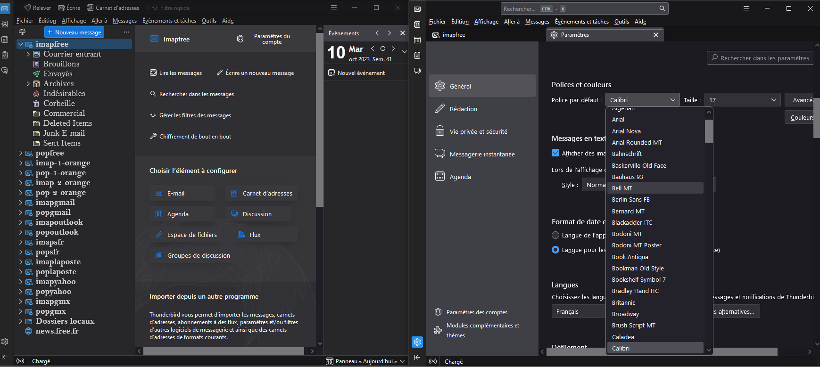Open the settings window hamburger application menu
This screenshot has width=820, height=367.
pyautogui.click(x=746, y=8)
